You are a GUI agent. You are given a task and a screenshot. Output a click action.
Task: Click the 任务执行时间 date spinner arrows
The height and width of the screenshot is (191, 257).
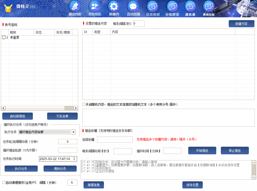pyautogui.click(x=74, y=159)
